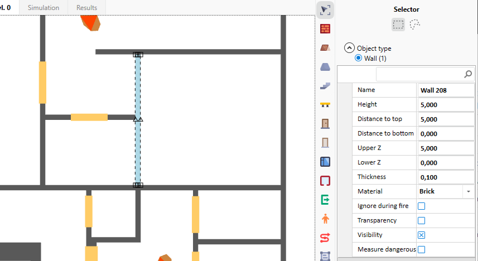The height and width of the screenshot is (261, 478).
Task: Select the empty door opening tool
Action: click(325, 143)
